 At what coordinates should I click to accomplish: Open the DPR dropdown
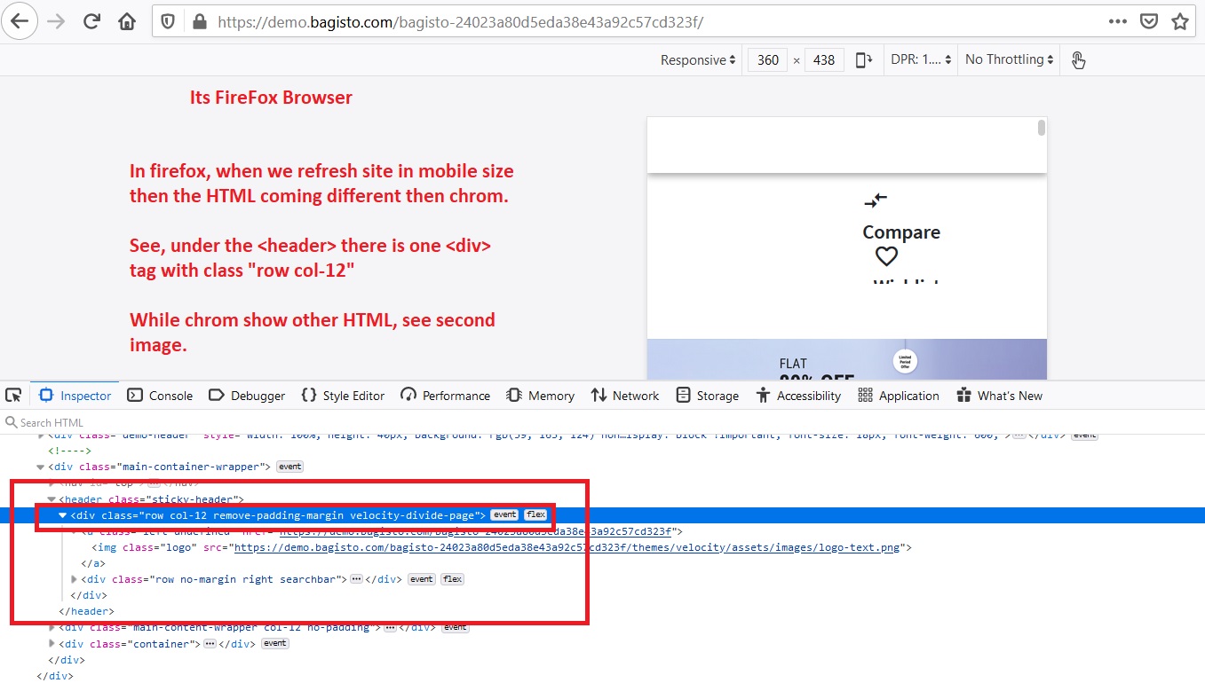(x=921, y=59)
